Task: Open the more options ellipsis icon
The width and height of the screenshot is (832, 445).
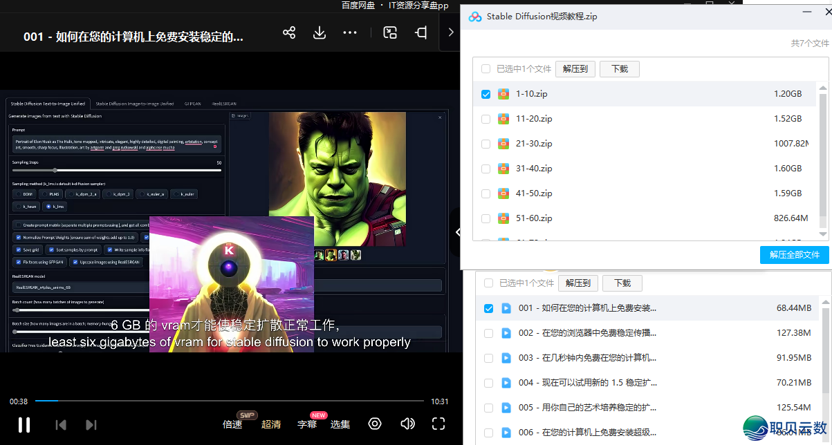Action: tap(349, 32)
